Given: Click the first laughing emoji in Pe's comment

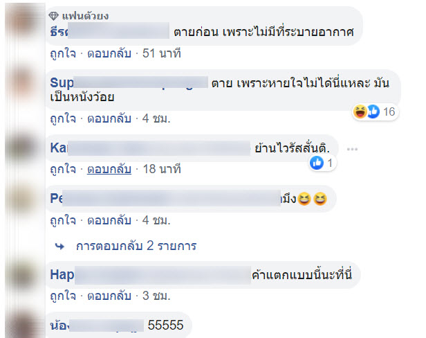Looking at the screenshot, I should pyautogui.click(x=304, y=199).
